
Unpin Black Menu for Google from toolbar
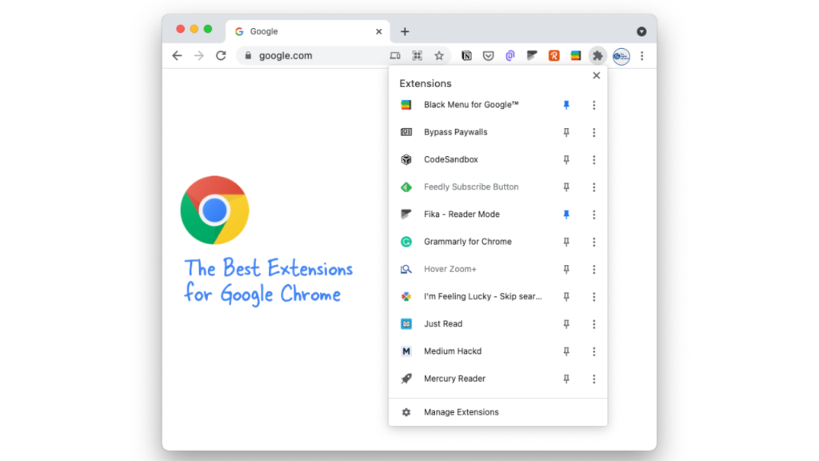tap(566, 105)
